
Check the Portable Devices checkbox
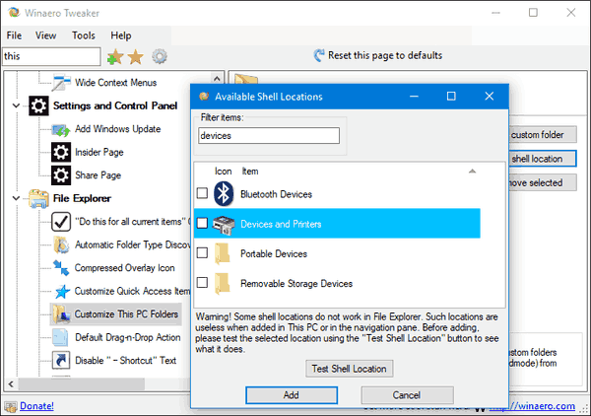coord(202,252)
